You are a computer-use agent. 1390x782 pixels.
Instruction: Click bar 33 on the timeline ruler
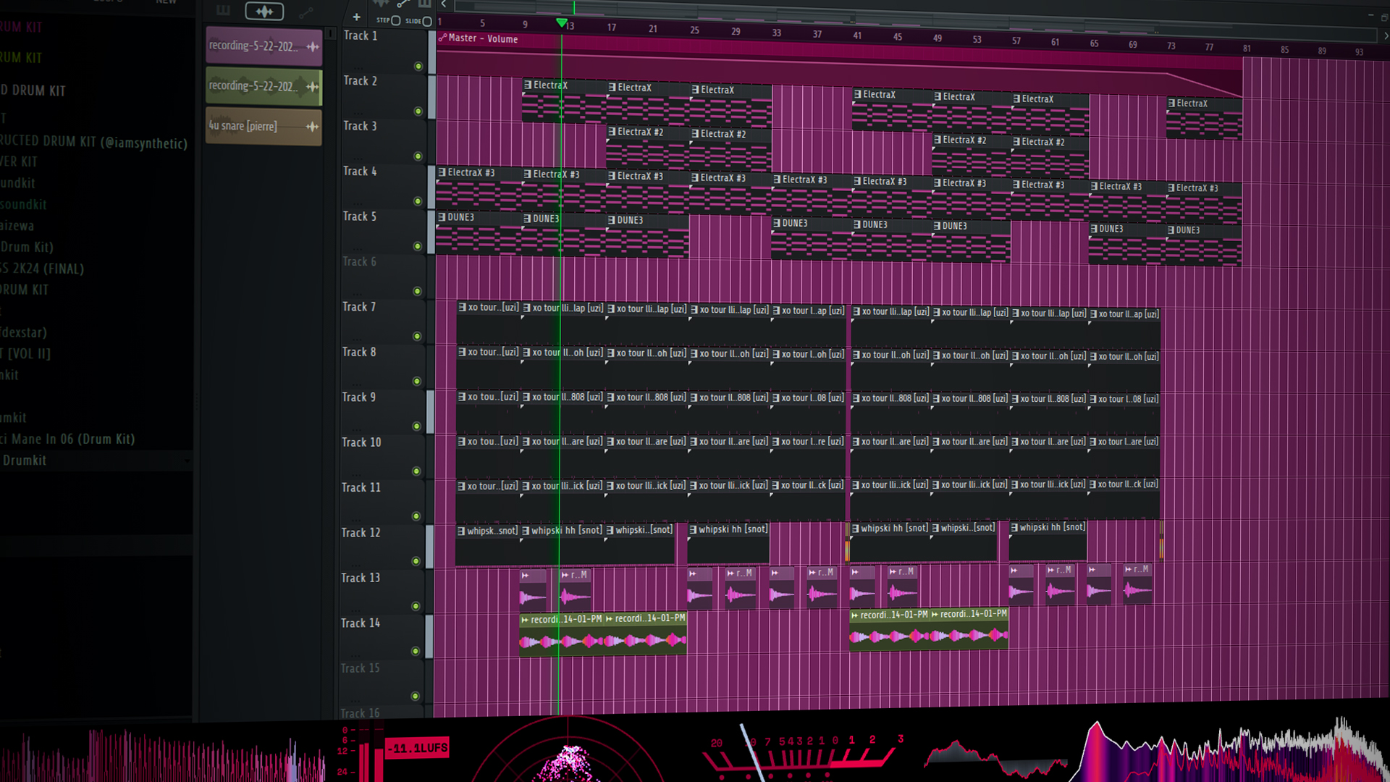[x=776, y=33]
